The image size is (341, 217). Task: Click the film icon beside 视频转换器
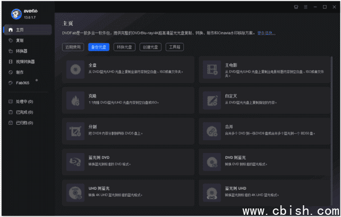pos(11,62)
